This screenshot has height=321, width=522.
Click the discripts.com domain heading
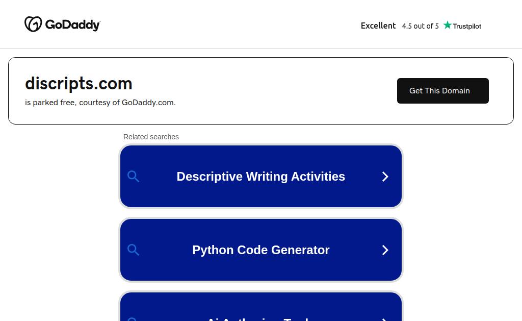point(79,83)
